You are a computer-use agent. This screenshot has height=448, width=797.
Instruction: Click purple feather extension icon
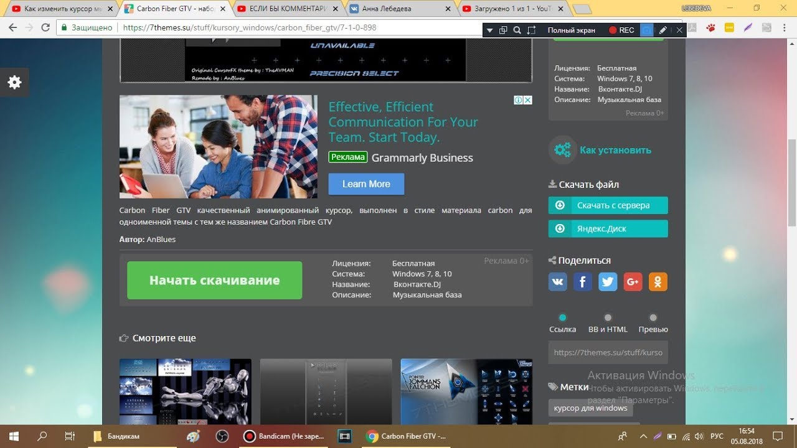pos(748,27)
